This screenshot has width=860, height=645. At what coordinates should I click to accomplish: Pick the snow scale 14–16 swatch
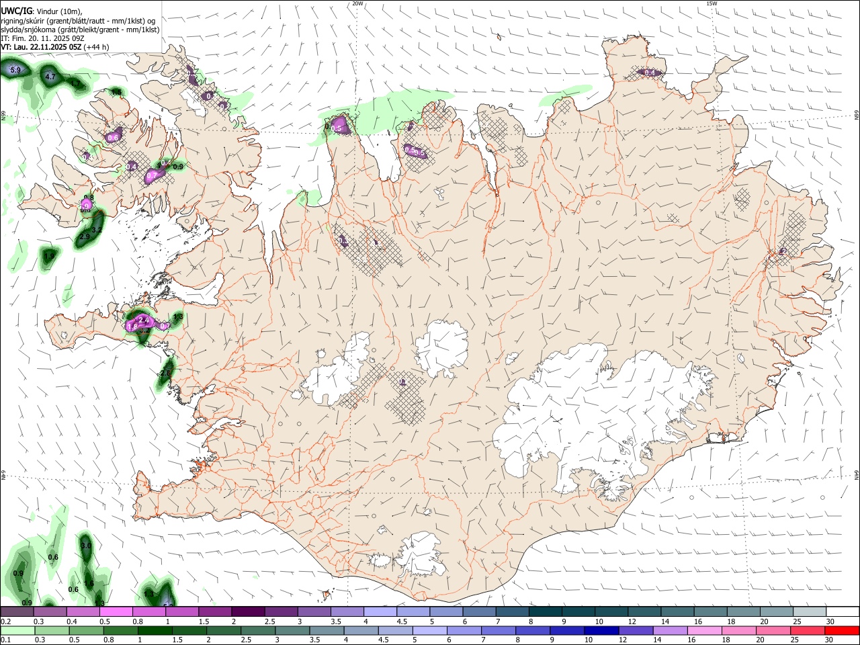point(677,612)
